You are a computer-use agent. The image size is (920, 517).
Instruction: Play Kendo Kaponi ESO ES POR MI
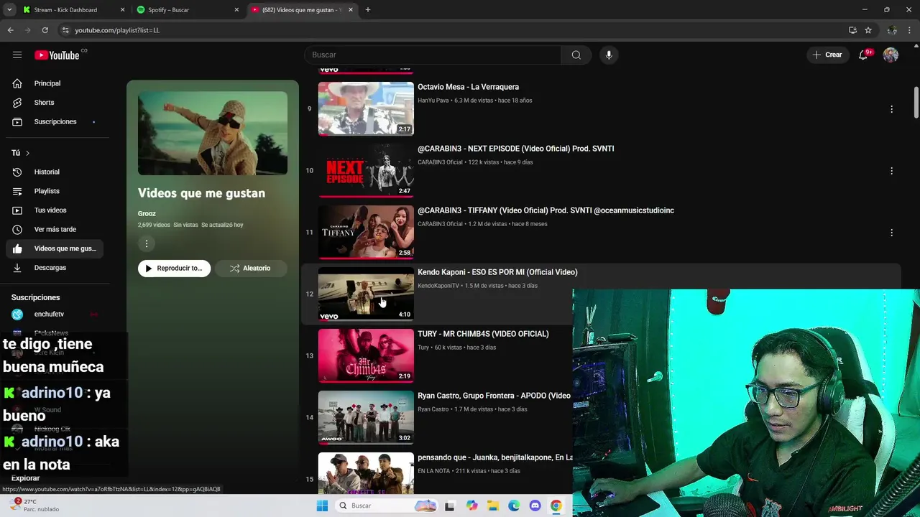tap(366, 294)
